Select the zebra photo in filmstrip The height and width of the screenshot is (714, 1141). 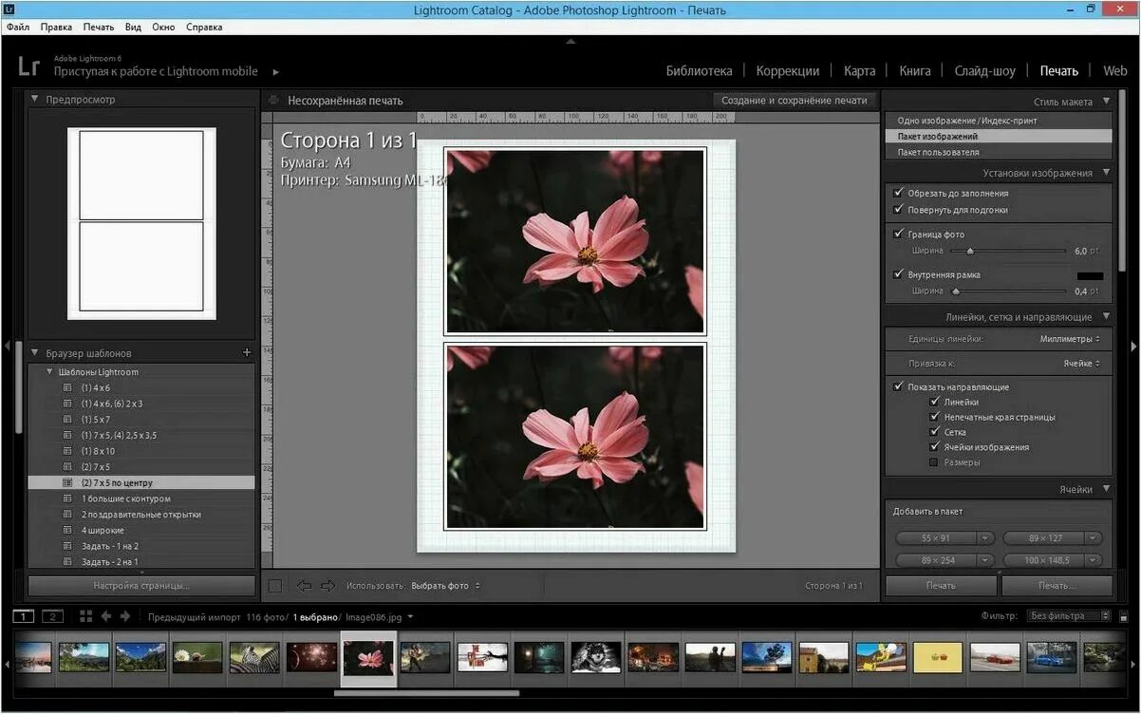click(x=254, y=657)
